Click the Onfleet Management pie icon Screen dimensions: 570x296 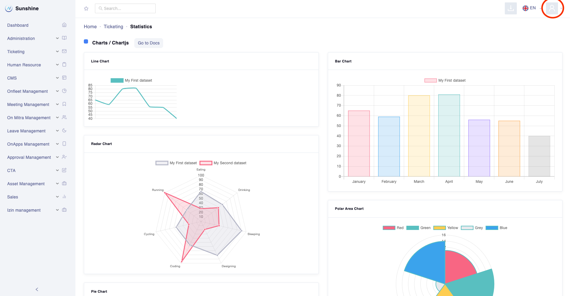tap(64, 91)
